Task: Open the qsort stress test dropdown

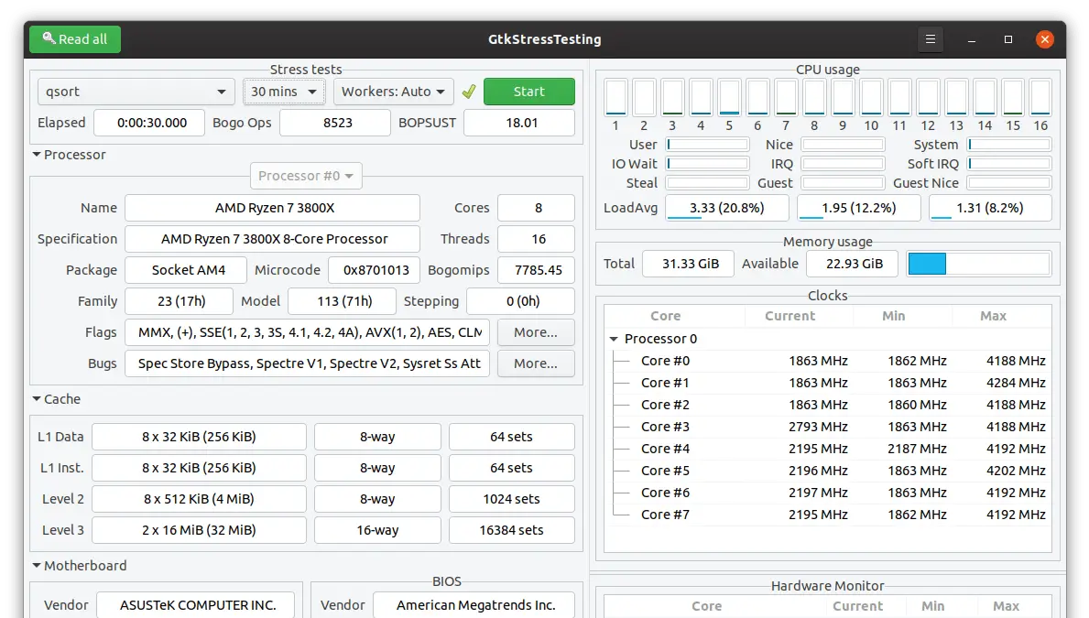Action: click(136, 92)
